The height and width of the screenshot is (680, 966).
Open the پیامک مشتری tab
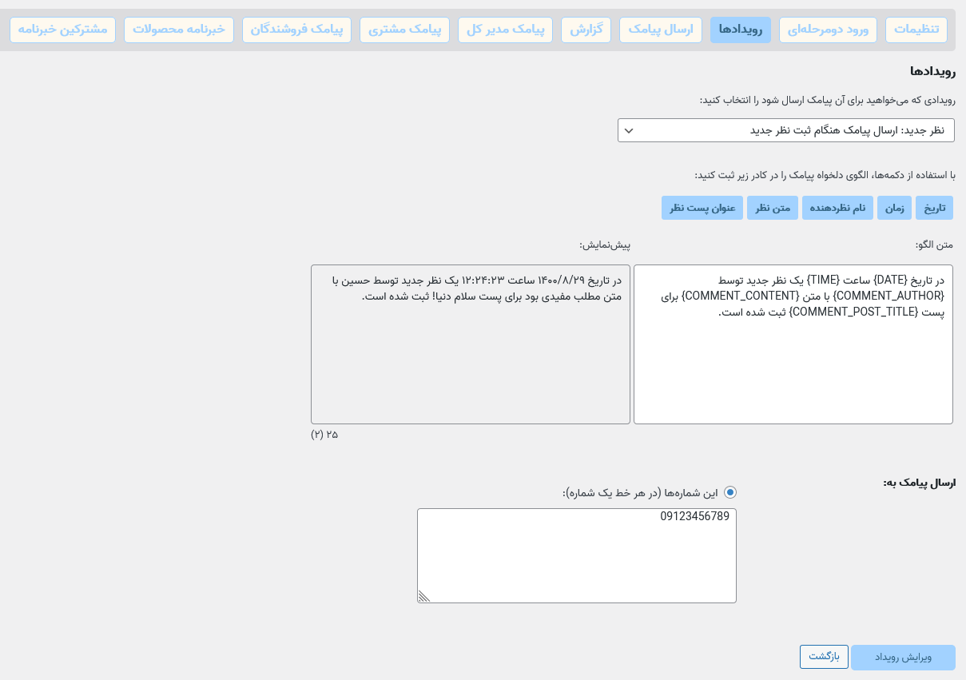pos(404,30)
